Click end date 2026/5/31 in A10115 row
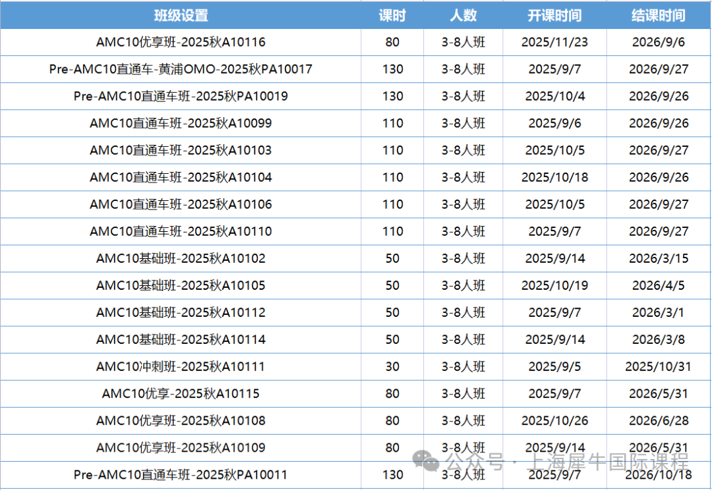 coord(659,393)
